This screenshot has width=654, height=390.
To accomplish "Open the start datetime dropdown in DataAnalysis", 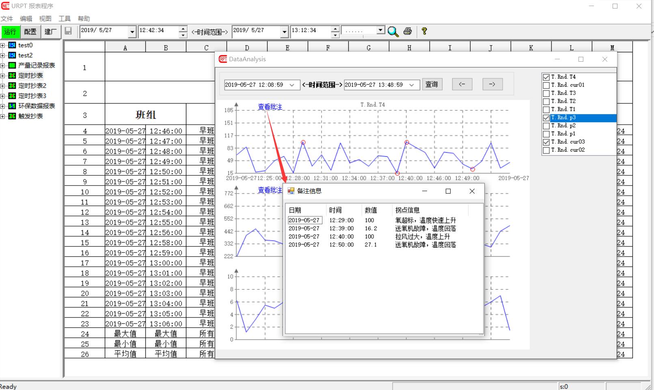I will pyautogui.click(x=292, y=85).
